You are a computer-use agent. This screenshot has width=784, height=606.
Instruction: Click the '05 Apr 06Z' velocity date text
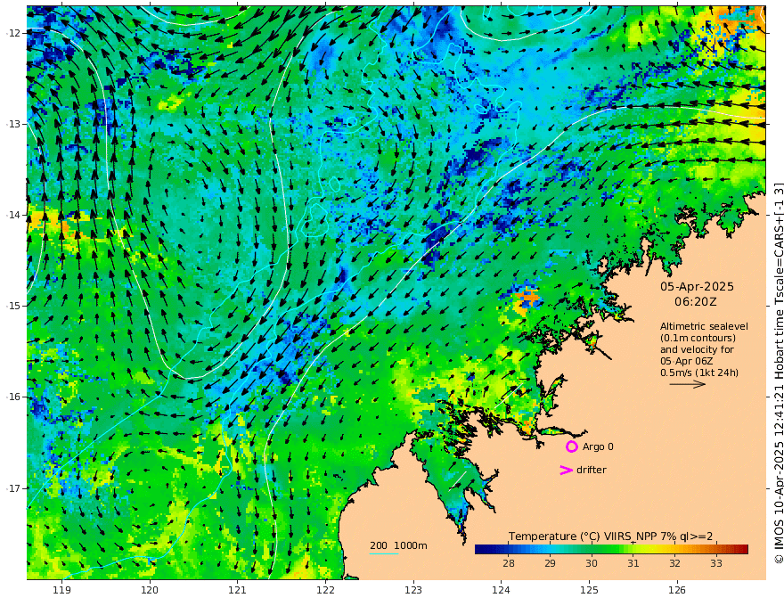point(687,361)
